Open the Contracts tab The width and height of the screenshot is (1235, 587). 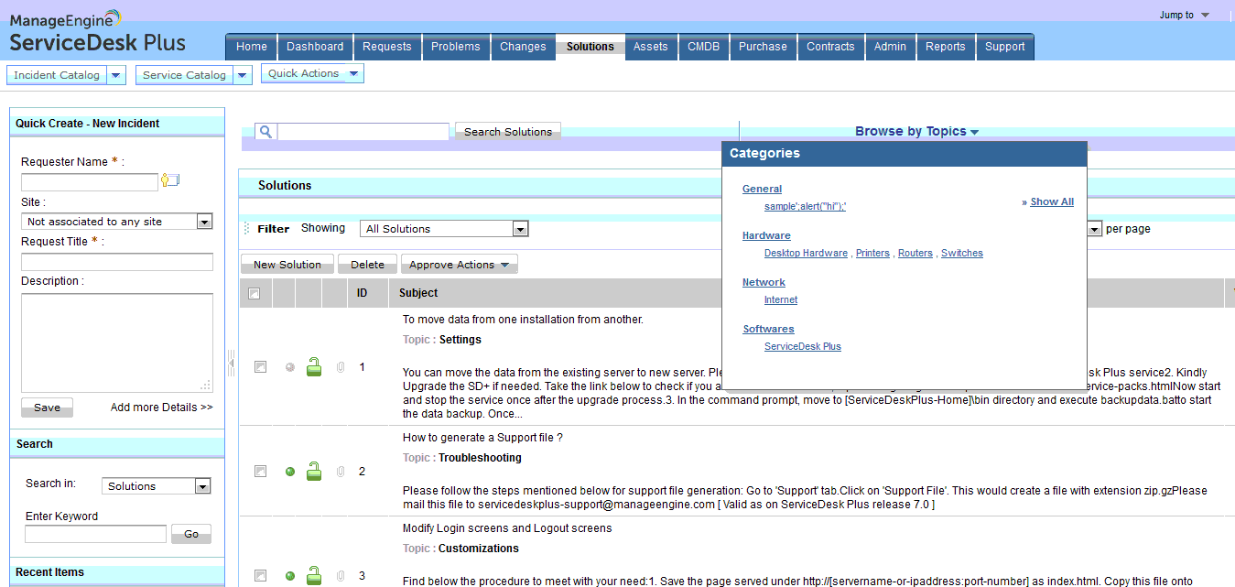click(x=830, y=47)
